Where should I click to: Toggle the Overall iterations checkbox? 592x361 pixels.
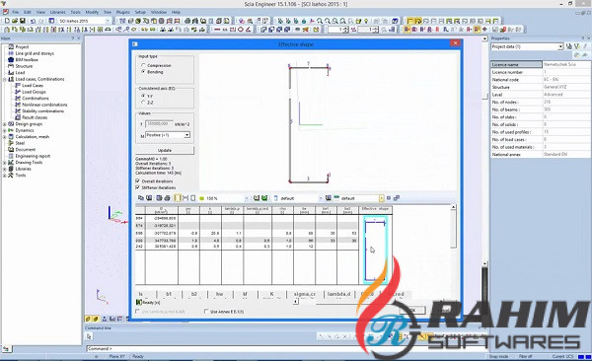tap(137, 180)
